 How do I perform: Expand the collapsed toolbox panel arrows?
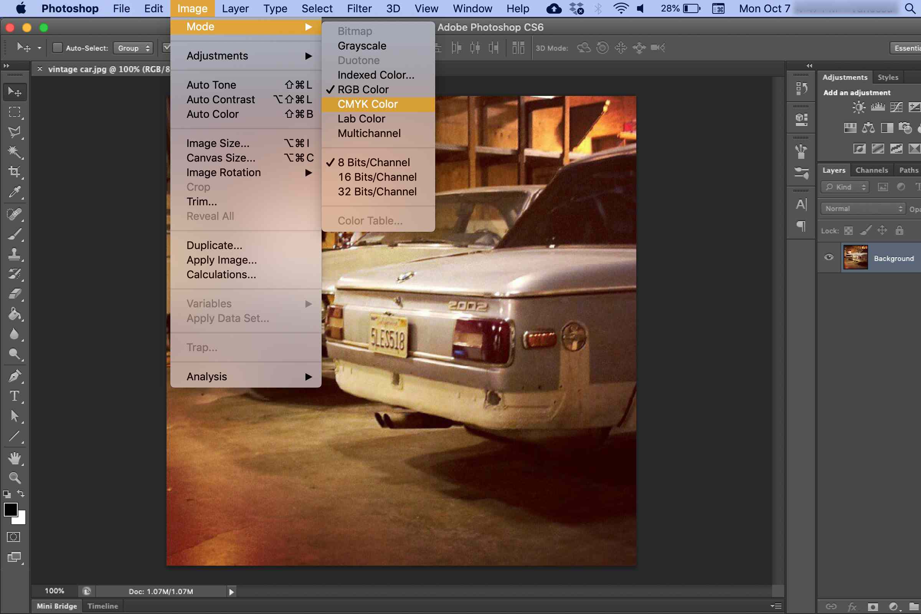pyautogui.click(x=6, y=66)
